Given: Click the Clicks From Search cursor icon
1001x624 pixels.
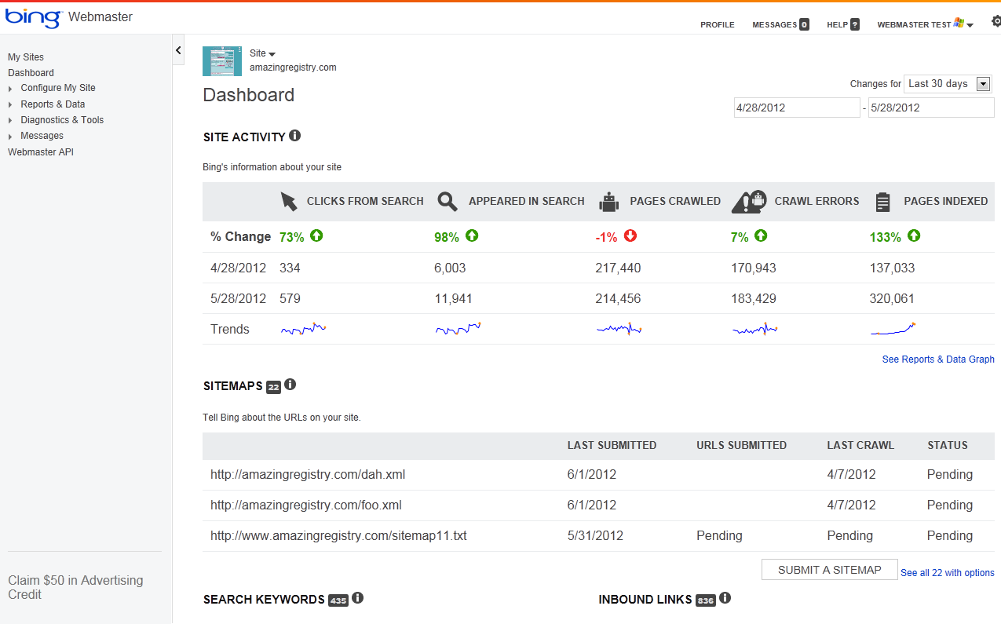Looking at the screenshot, I should pos(289,202).
